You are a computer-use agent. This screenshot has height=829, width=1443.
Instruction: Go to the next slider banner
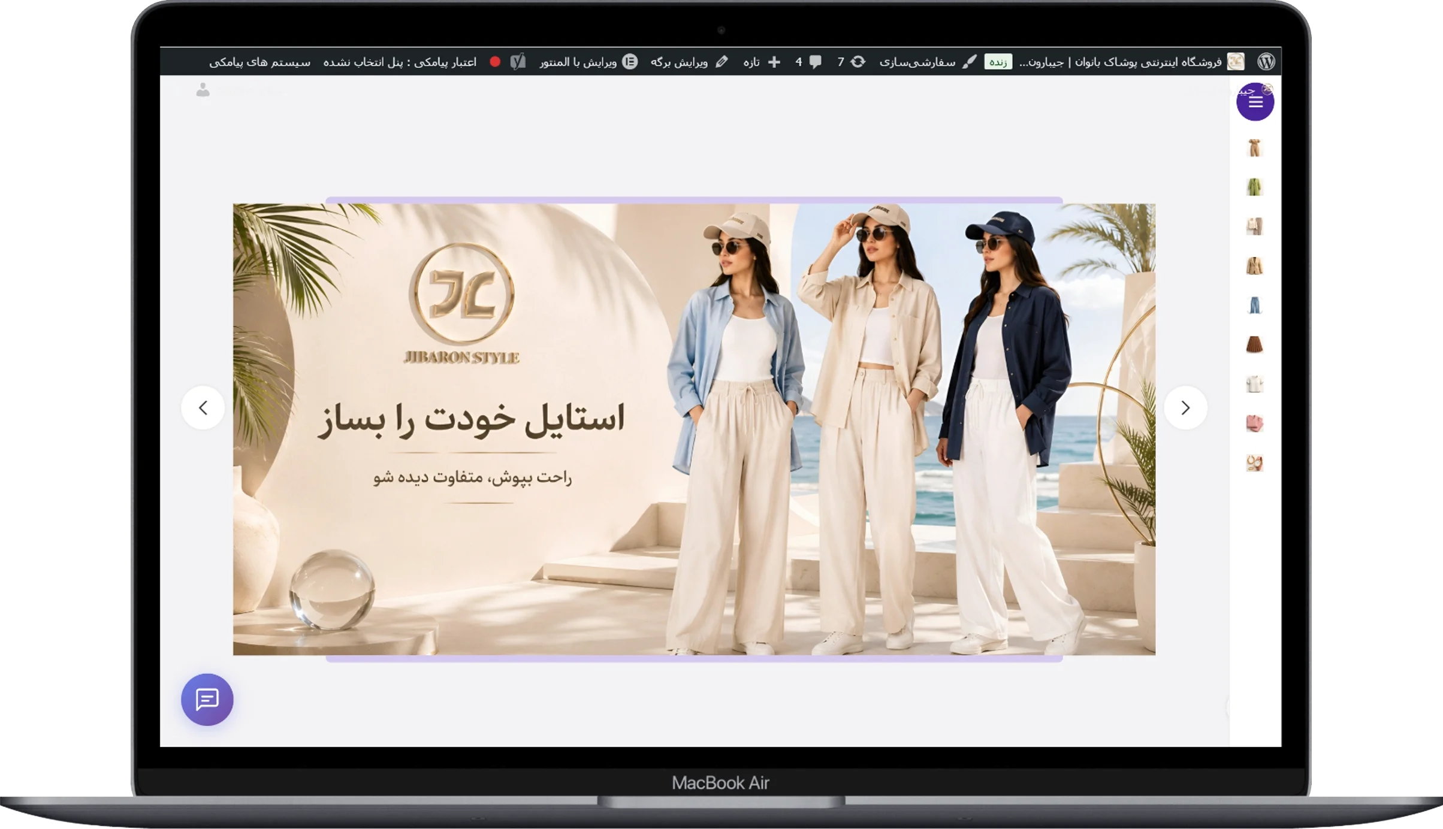(1185, 408)
